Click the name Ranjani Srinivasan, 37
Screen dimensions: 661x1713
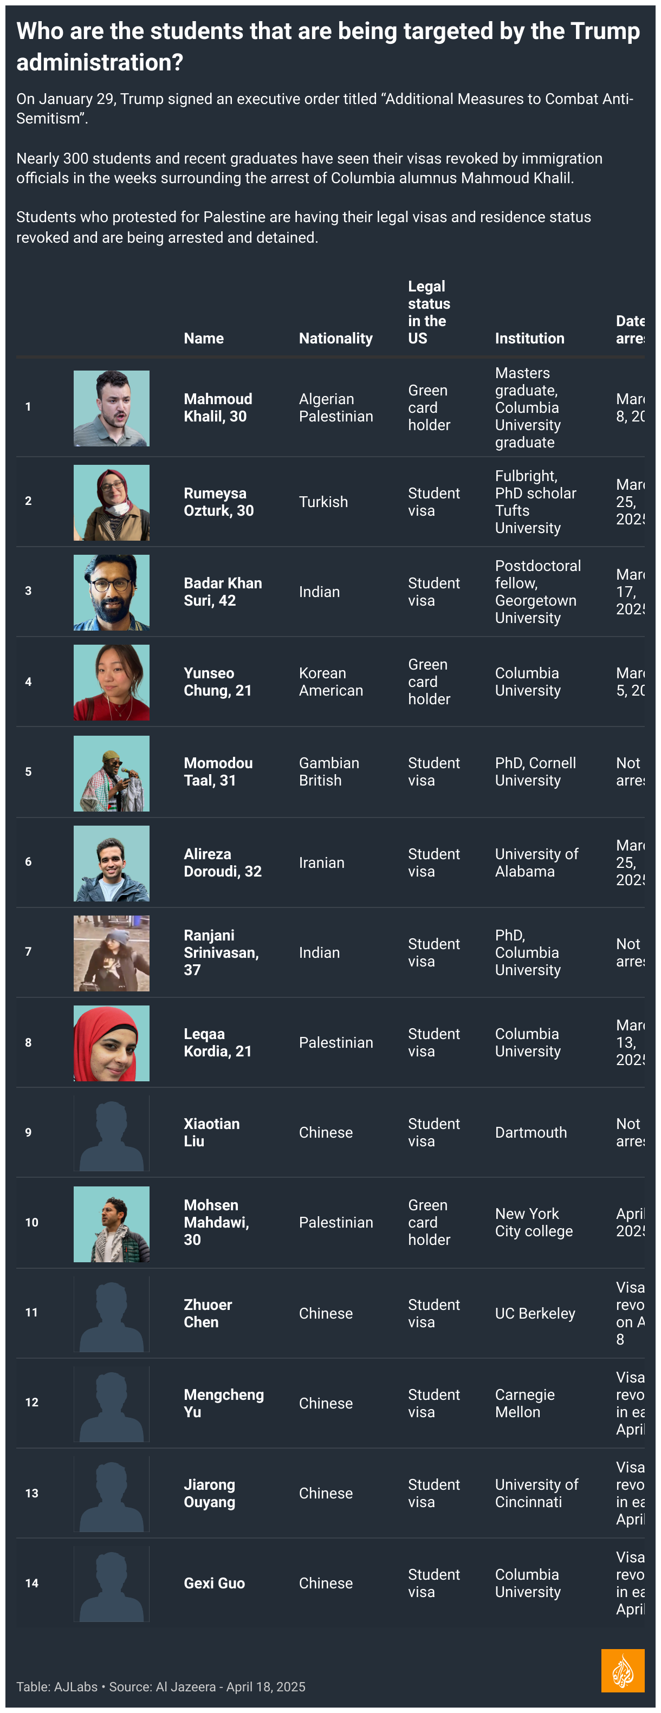point(221,952)
